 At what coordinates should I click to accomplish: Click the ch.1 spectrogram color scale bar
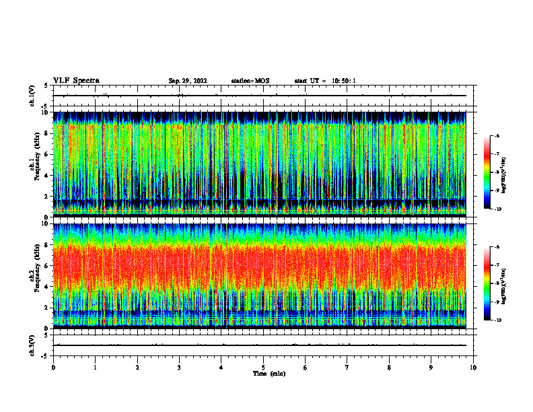coord(487,172)
